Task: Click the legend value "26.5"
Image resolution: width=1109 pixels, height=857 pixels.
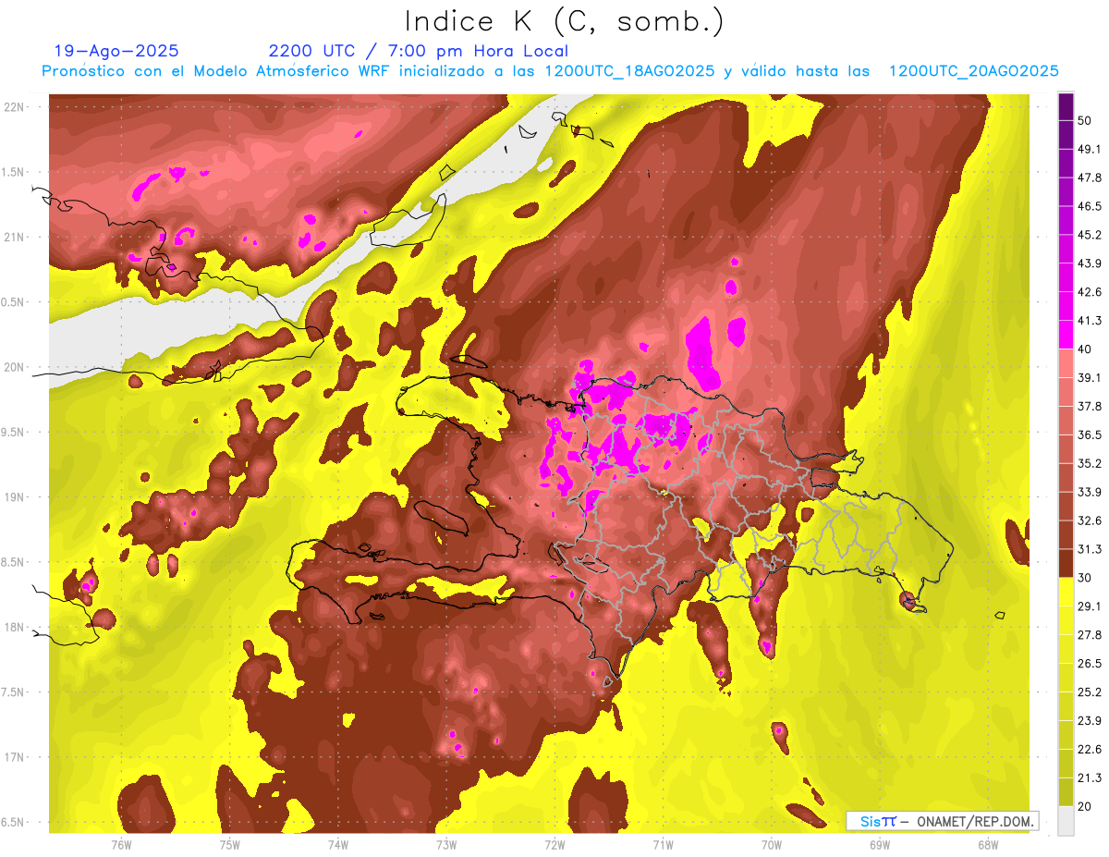Action: coord(1091,664)
